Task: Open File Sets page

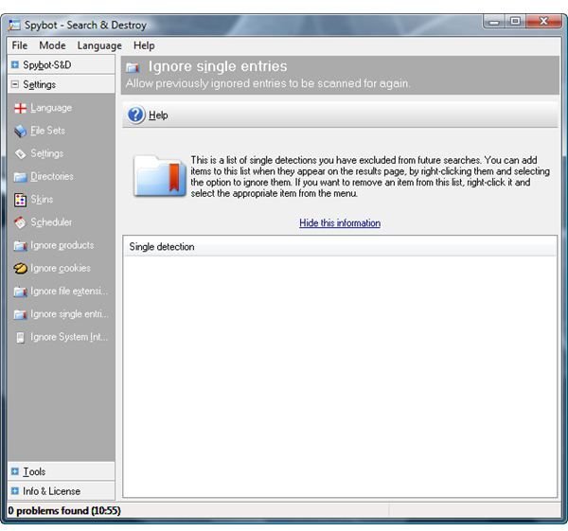Action: tap(48, 131)
